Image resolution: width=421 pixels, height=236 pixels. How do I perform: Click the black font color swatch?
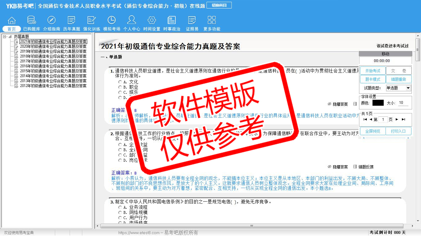coord(378,103)
